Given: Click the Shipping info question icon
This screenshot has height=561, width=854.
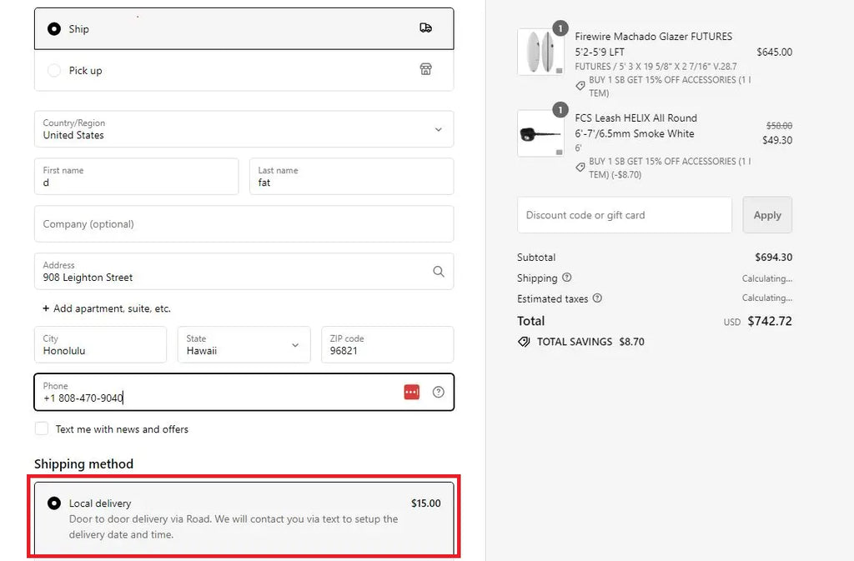Looking at the screenshot, I should tap(567, 278).
